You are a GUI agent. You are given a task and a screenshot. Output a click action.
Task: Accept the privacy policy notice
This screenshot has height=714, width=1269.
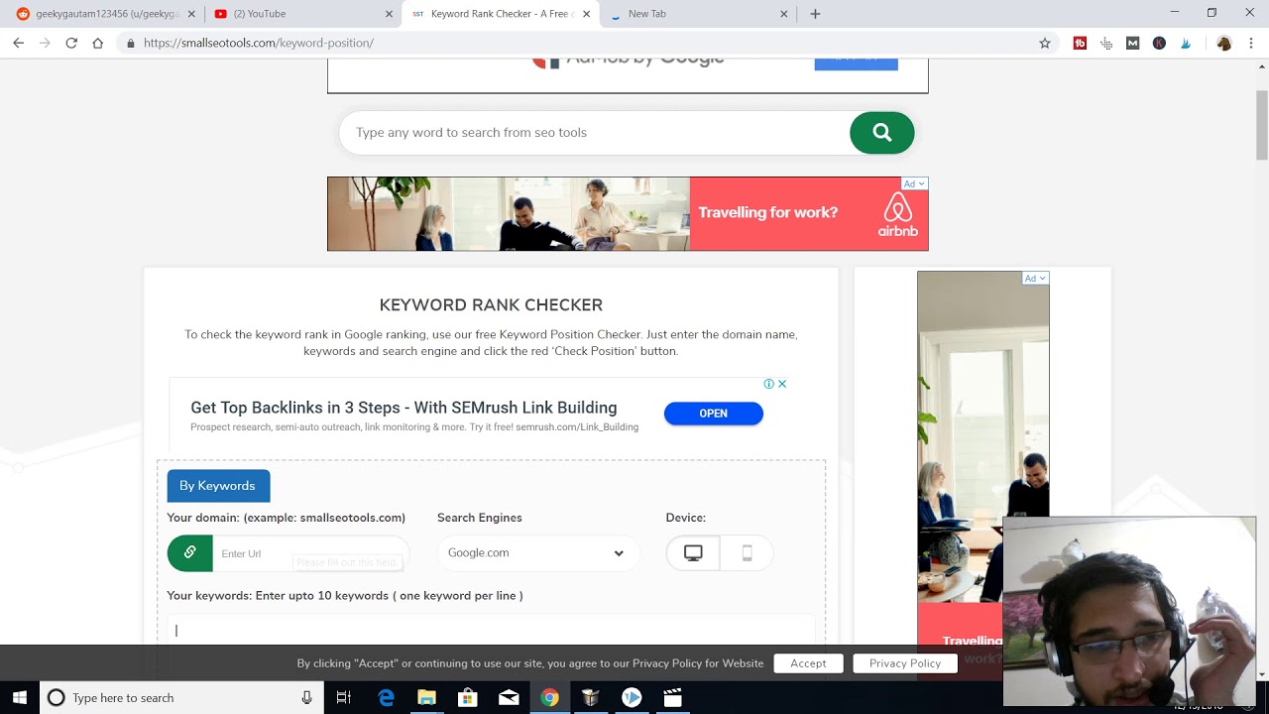click(x=808, y=663)
